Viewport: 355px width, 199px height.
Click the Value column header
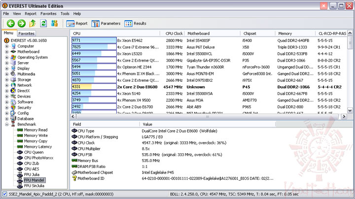[208, 124]
